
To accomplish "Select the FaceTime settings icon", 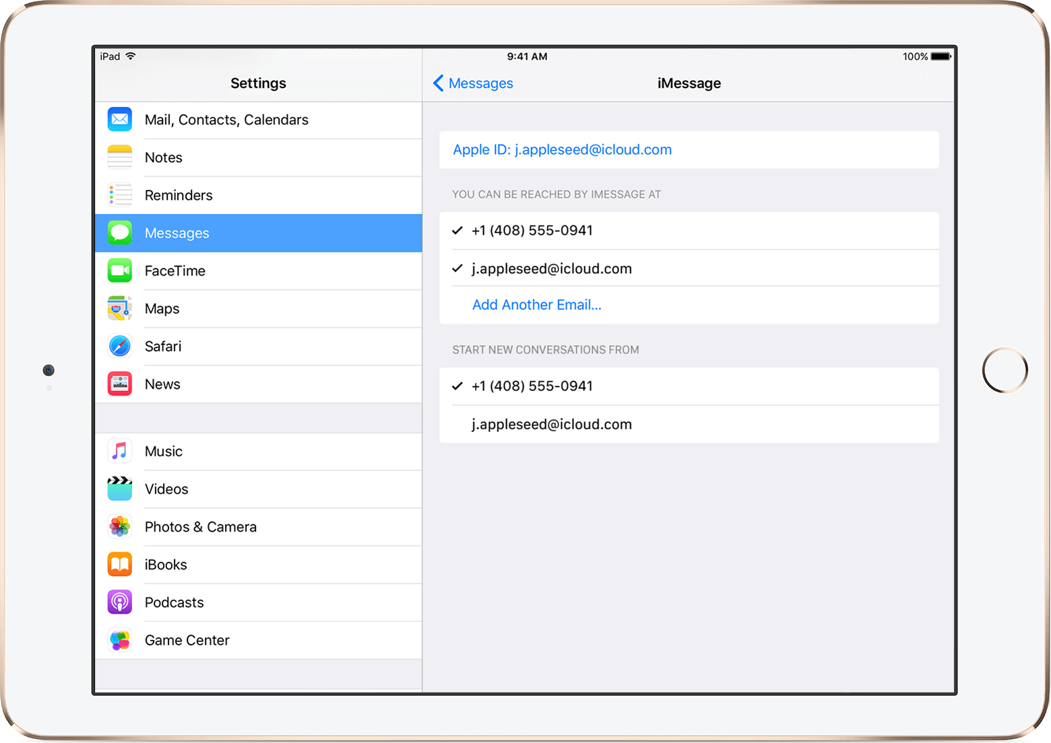I will point(119,271).
